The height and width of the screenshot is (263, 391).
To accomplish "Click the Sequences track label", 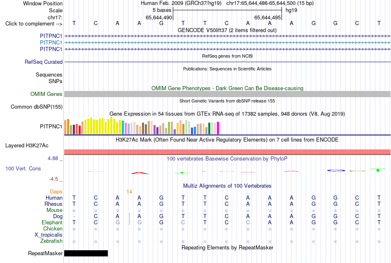I will (x=49, y=75).
